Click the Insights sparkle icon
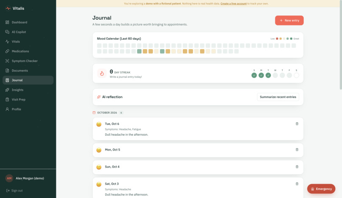 point(7,90)
